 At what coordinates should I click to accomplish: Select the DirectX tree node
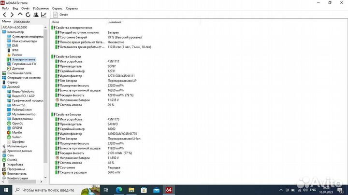point(10,160)
